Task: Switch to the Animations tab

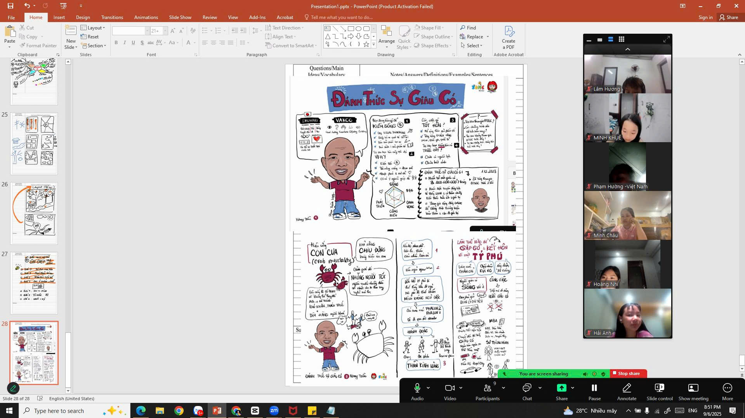Action: click(146, 17)
